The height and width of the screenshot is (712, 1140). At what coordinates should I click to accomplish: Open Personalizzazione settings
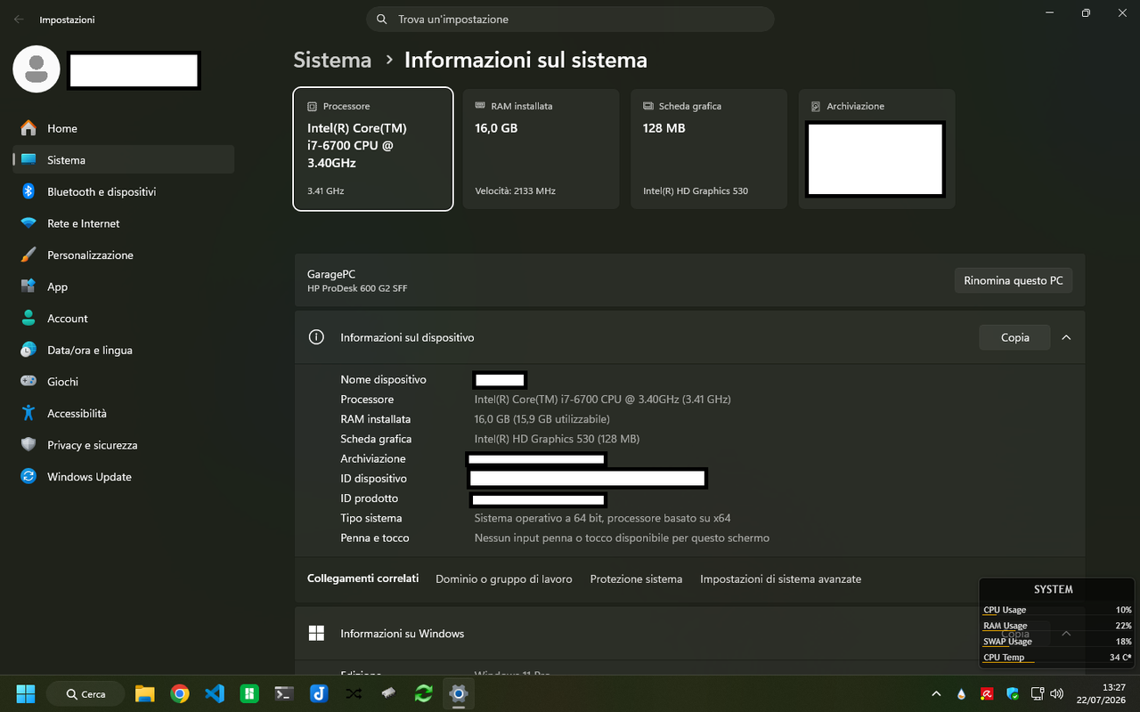click(124, 255)
